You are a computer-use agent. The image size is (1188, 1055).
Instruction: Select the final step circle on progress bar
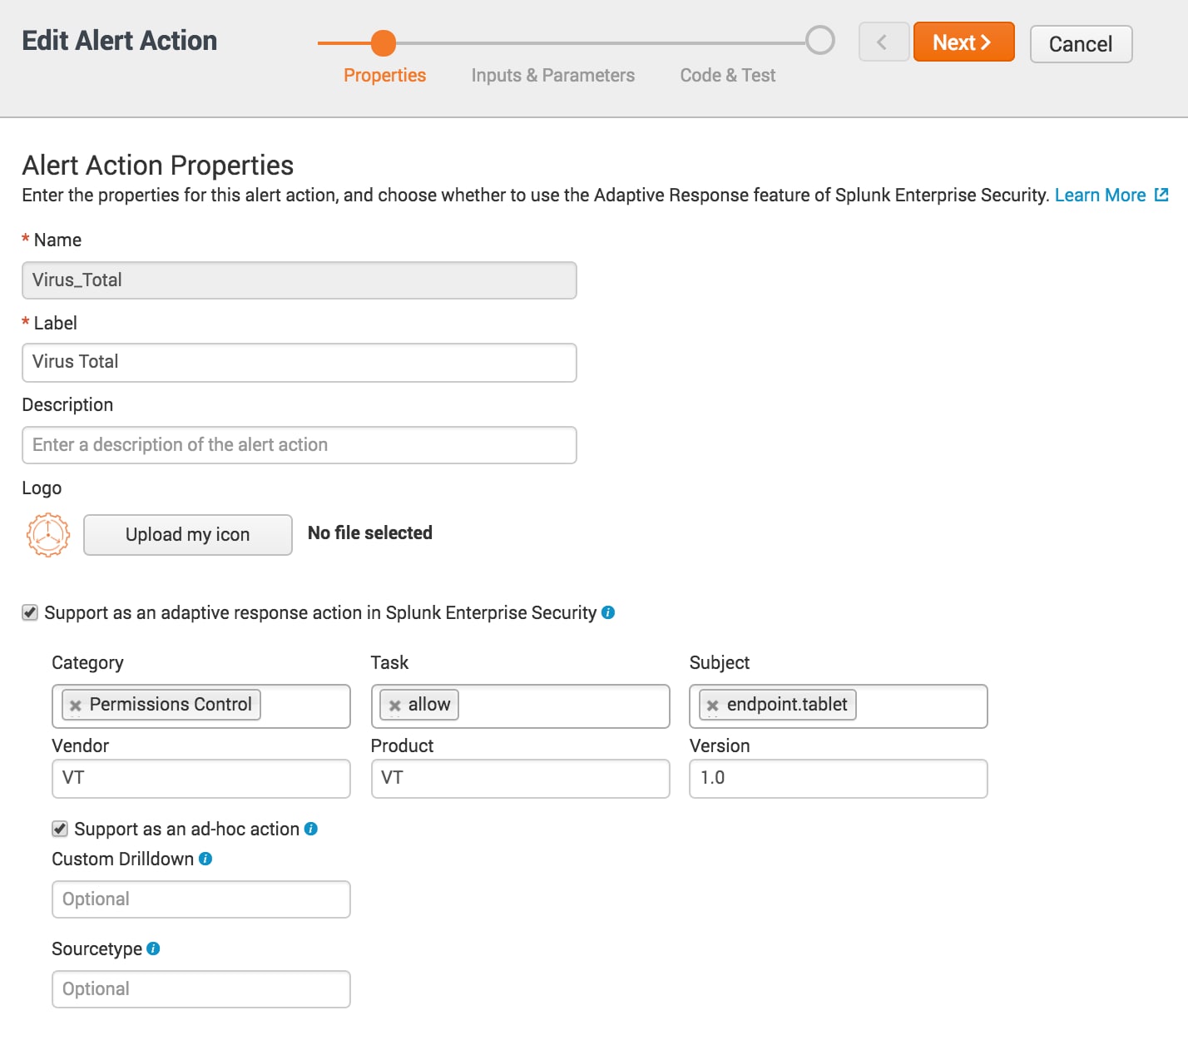(820, 40)
